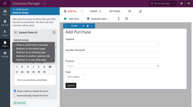Image resolution: width=193 pixels, height=107 pixels.
Task: Open page in new window icon
Action: click(x=130, y=11)
